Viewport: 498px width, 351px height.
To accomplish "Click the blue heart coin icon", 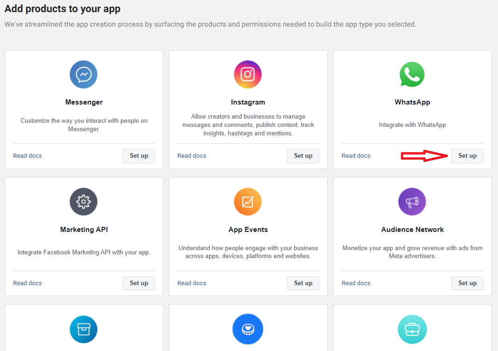I will 248,329.
